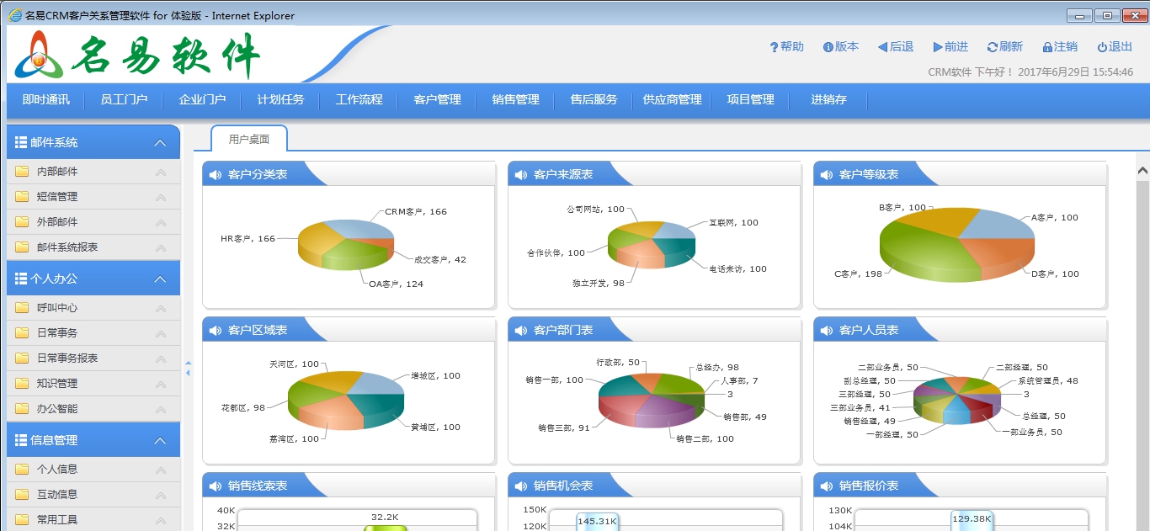Collapse the 信息管理 sidebar section

click(x=160, y=439)
